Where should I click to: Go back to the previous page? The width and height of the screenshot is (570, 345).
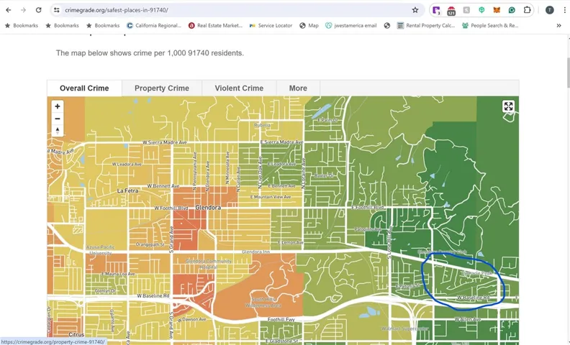pos(9,10)
